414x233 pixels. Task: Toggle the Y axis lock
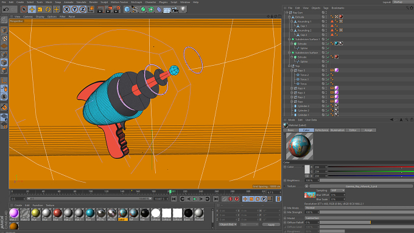point(75,10)
